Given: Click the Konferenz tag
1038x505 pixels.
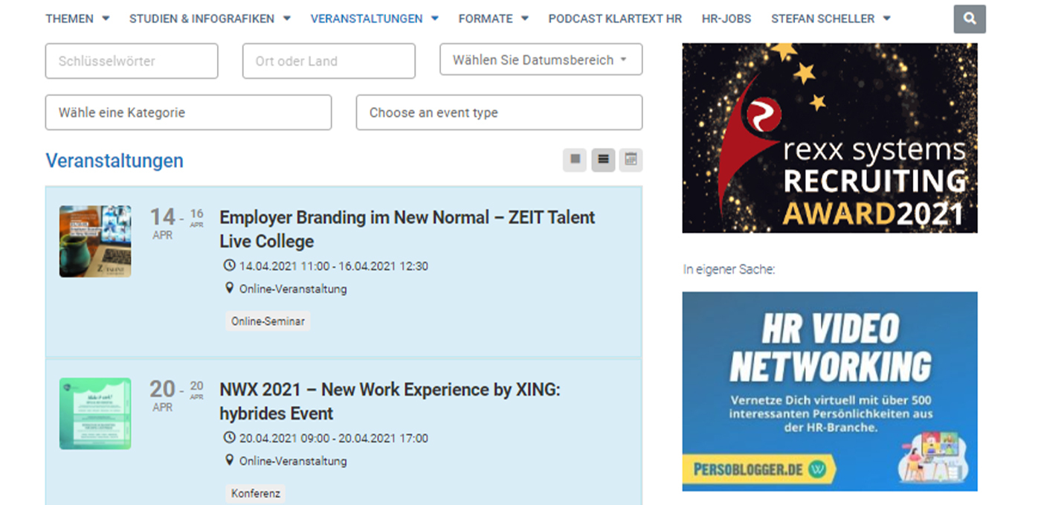Looking at the screenshot, I should coord(255,493).
